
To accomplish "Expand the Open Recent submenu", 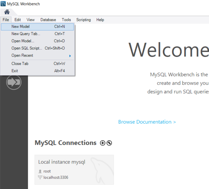I will pos(37,55).
